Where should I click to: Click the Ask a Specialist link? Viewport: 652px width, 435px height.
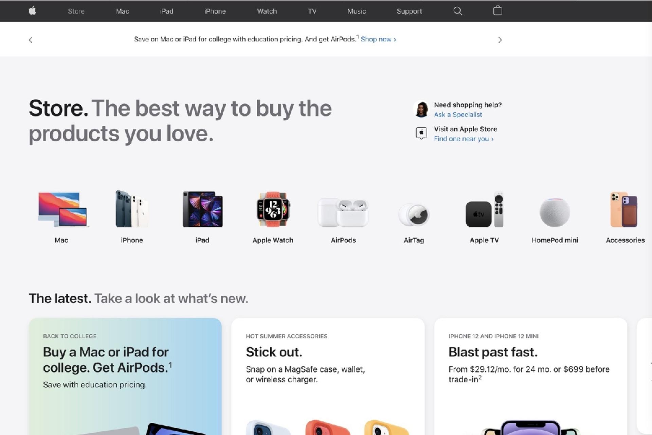[x=458, y=115]
